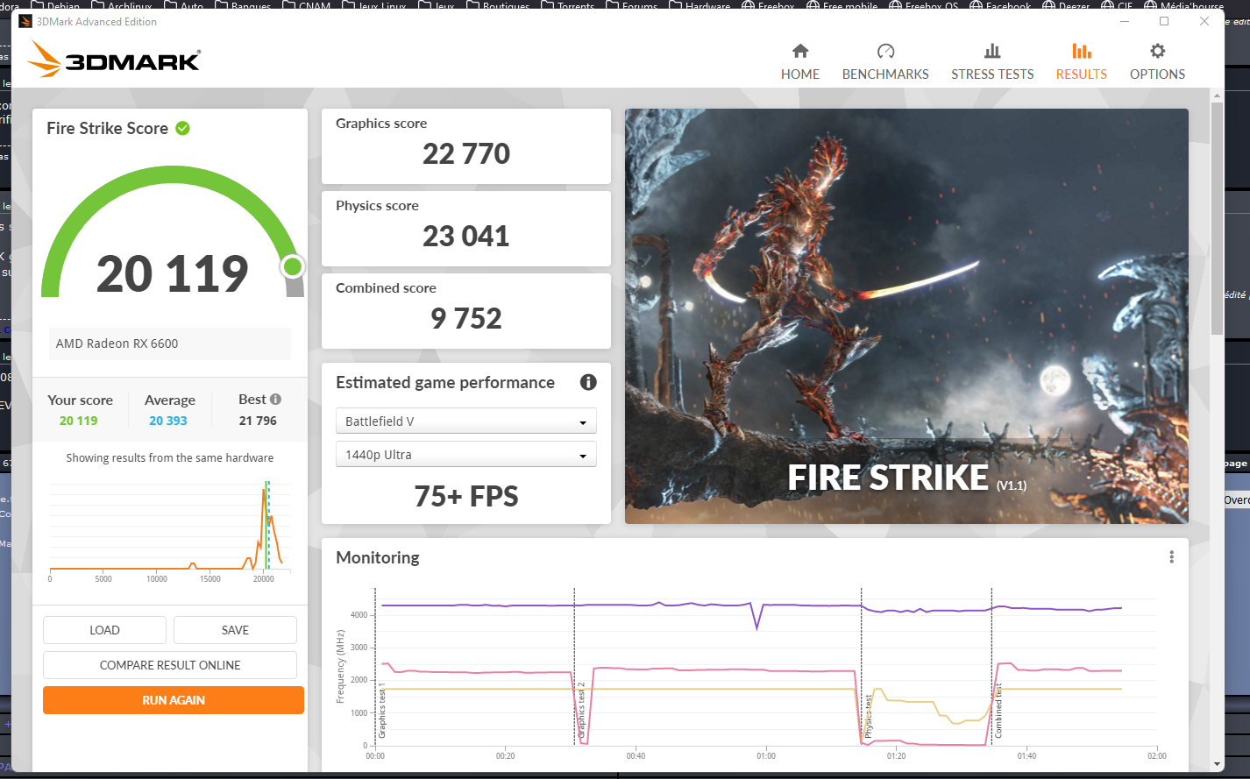1250x779 pixels.
Task: Open the 1440p Ultra resolution dropdown
Action: (x=465, y=455)
